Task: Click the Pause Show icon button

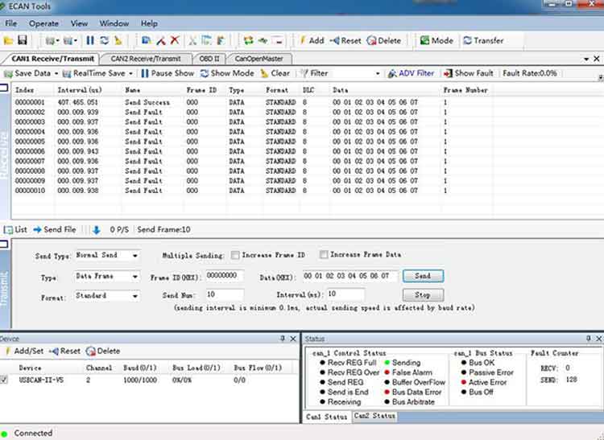Action: [x=144, y=73]
